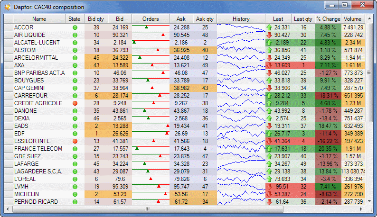Click the red down arrow in MICHELIN's Last cell
This screenshot has width=377, height=217.
pos(269,194)
